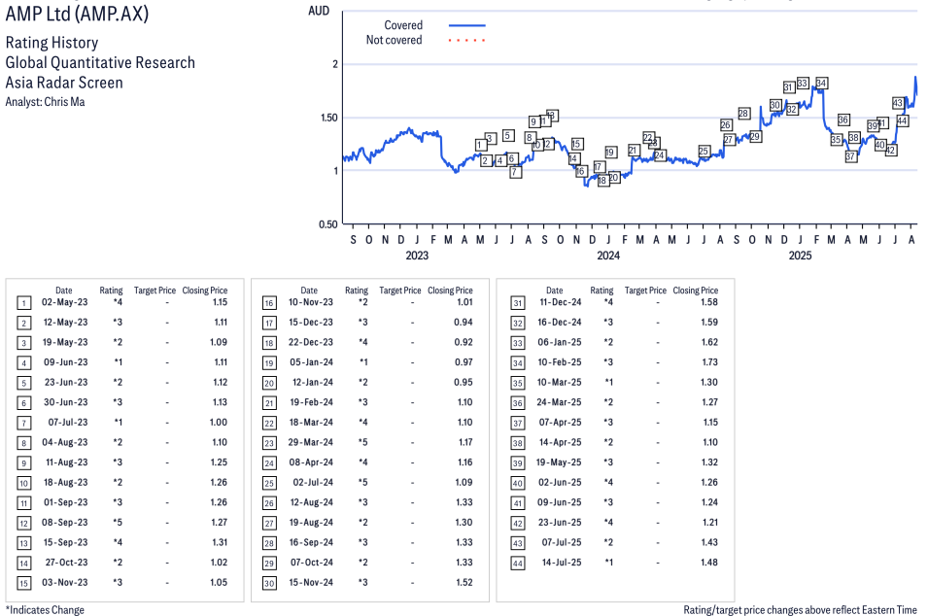Click 'Target Price' header above row 16
Screen dimensions: 928x616
pos(400,291)
